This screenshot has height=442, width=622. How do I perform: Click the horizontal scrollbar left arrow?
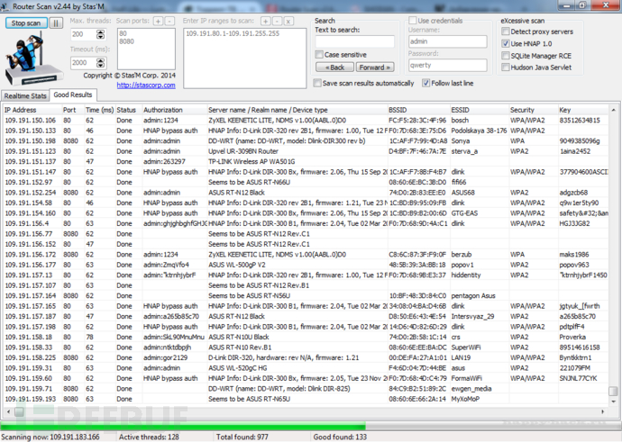point(8,412)
